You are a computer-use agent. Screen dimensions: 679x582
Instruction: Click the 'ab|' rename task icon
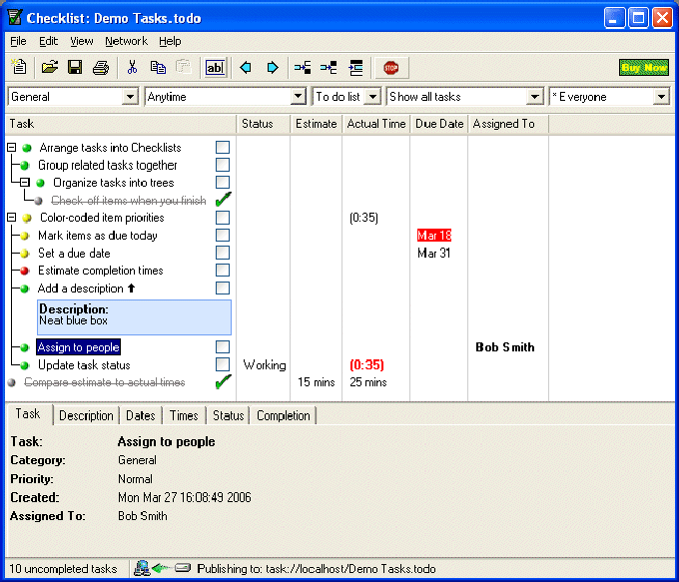click(x=215, y=68)
